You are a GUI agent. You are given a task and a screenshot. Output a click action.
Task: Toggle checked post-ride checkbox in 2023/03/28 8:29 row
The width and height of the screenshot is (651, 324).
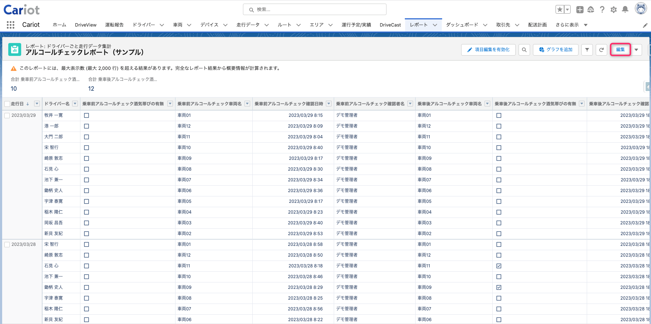[x=499, y=287]
